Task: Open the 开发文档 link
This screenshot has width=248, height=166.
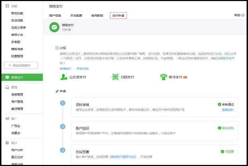Action: (x=82, y=69)
